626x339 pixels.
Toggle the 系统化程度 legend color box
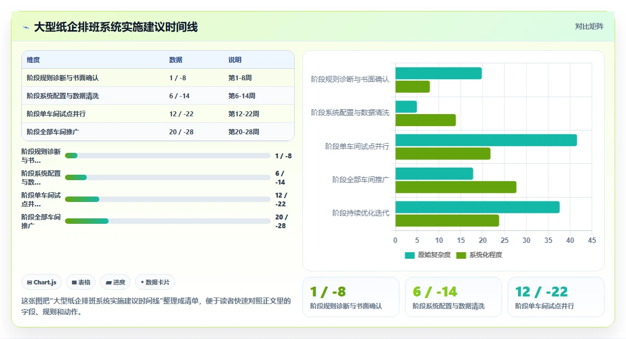(461, 255)
